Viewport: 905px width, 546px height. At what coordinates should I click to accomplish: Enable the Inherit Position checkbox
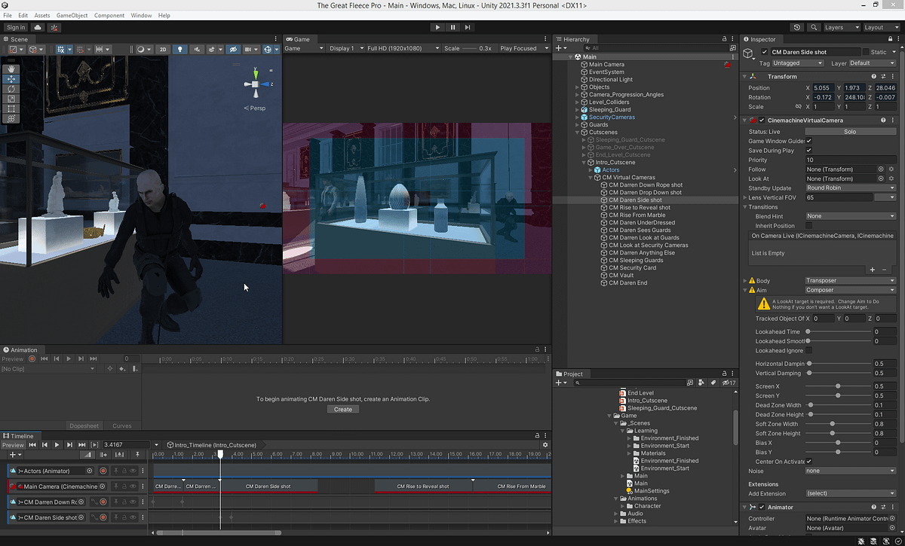(809, 225)
